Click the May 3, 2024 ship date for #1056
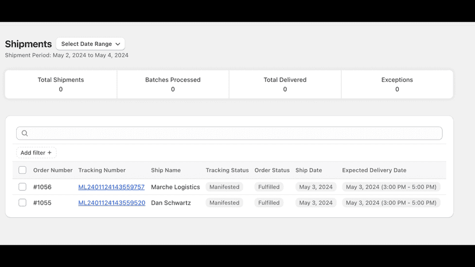 click(x=316, y=187)
